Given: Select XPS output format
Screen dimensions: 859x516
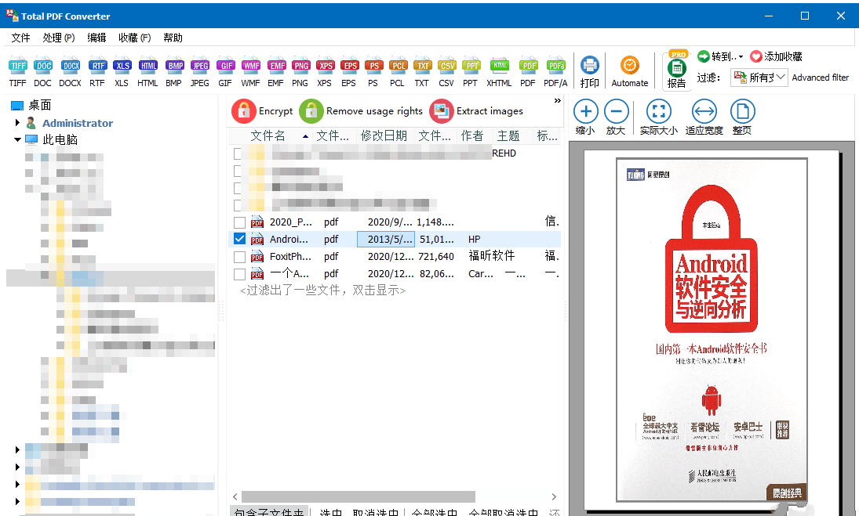Looking at the screenshot, I should coord(324,71).
